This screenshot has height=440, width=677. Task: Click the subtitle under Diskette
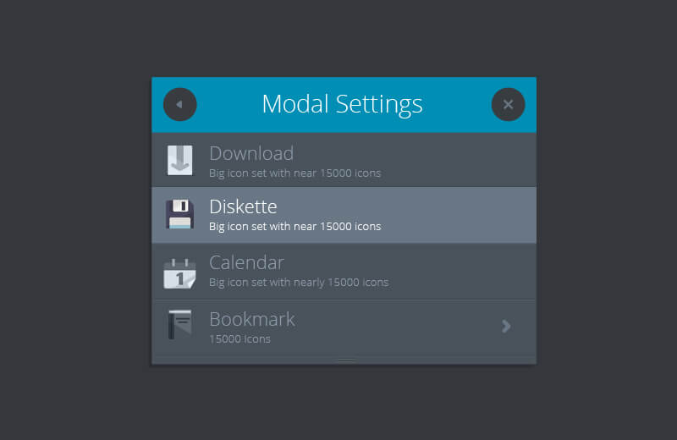point(294,227)
